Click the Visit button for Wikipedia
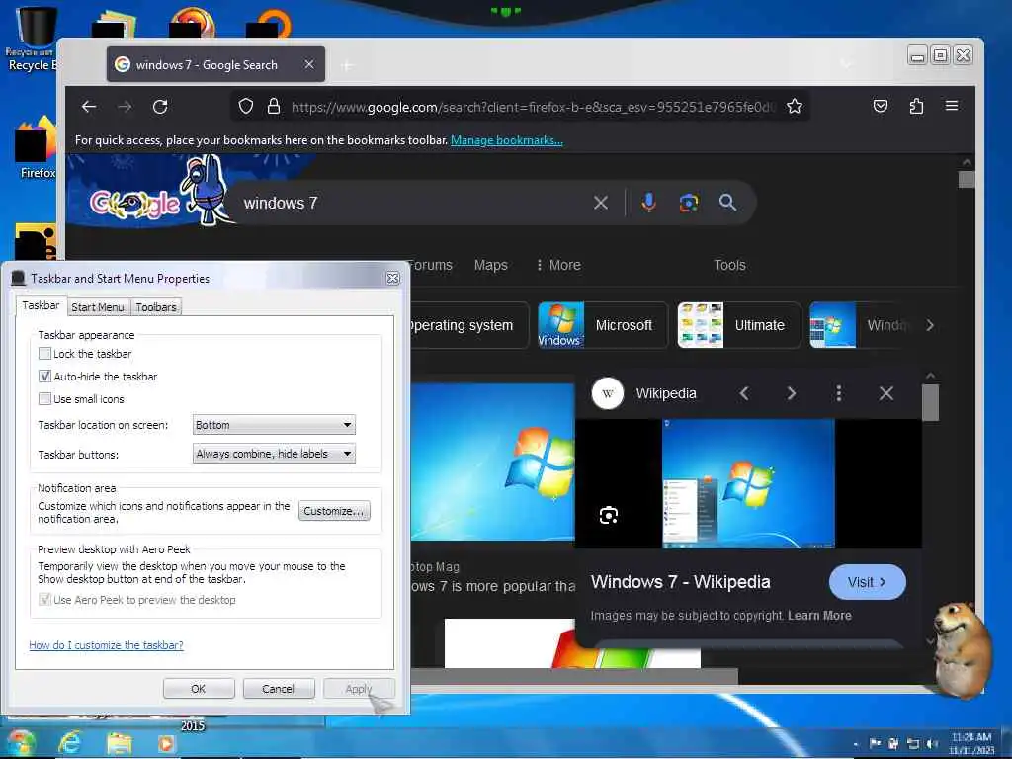The width and height of the screenshot is (1012, 759). tap(867, 582)
